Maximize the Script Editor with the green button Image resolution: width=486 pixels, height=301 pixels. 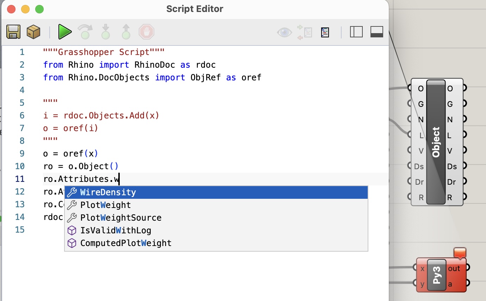pos(39,9)
